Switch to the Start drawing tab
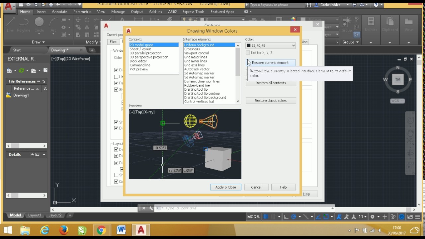The height and width of the screenshot is (239, 425). pos(17,50)
